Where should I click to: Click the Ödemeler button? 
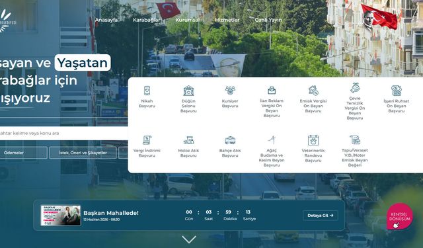24,153
